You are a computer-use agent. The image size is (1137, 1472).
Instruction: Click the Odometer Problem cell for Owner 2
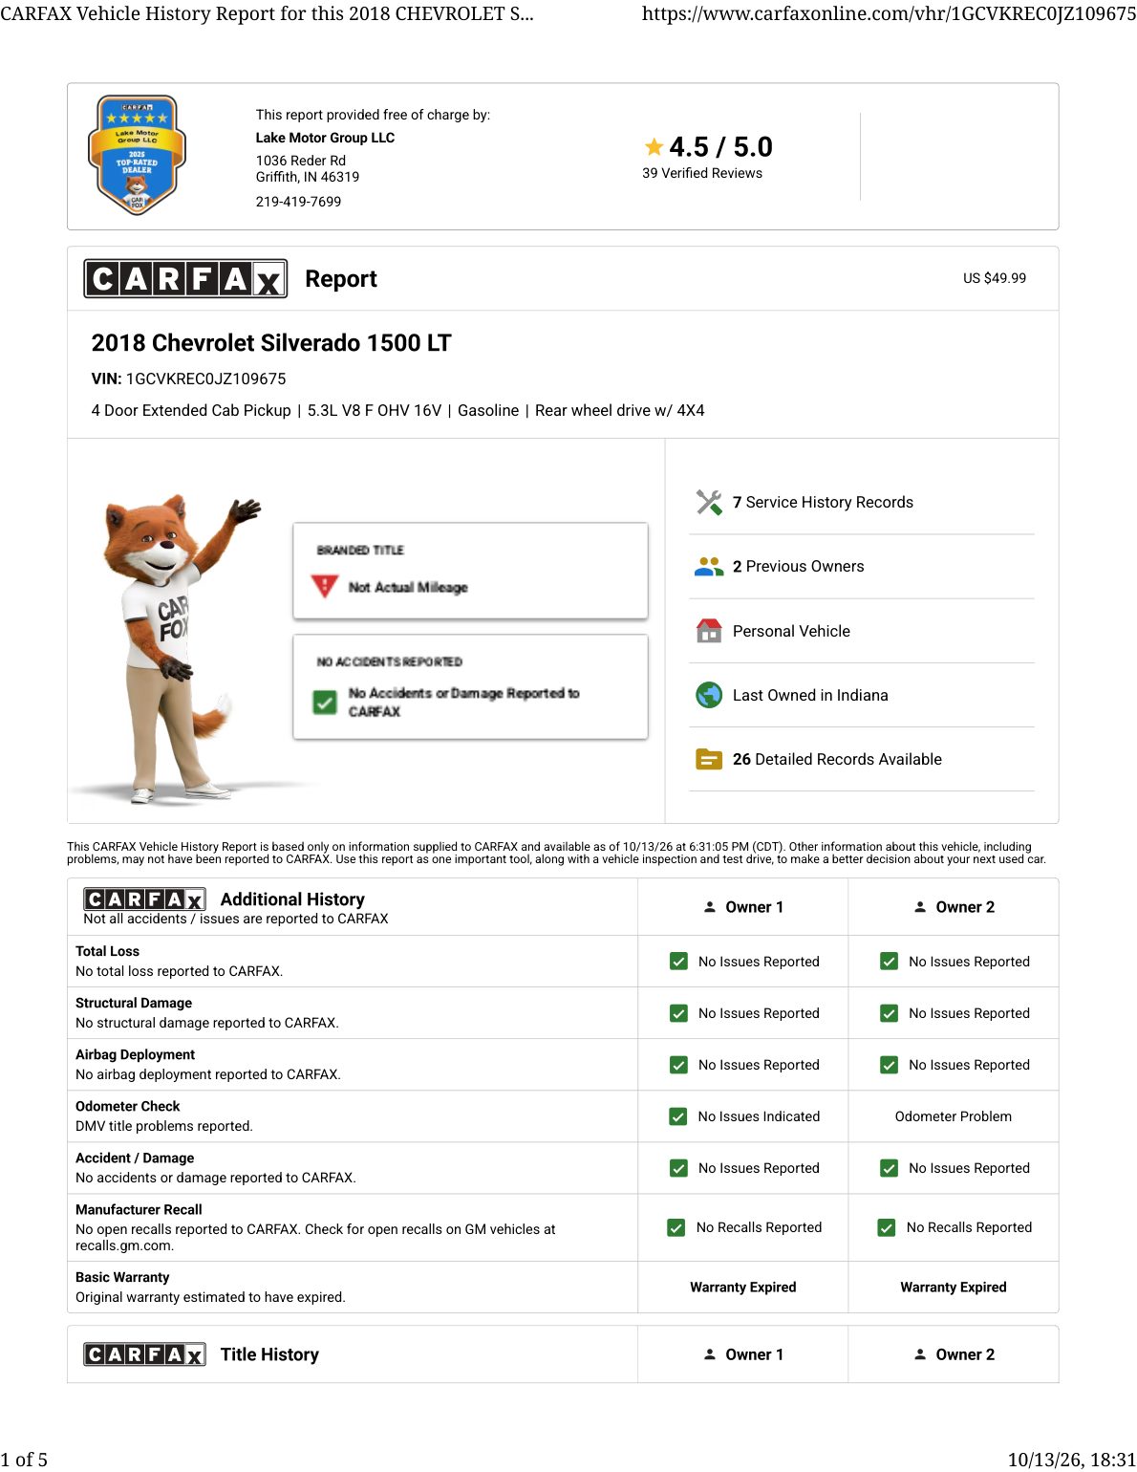[954, 1116]
